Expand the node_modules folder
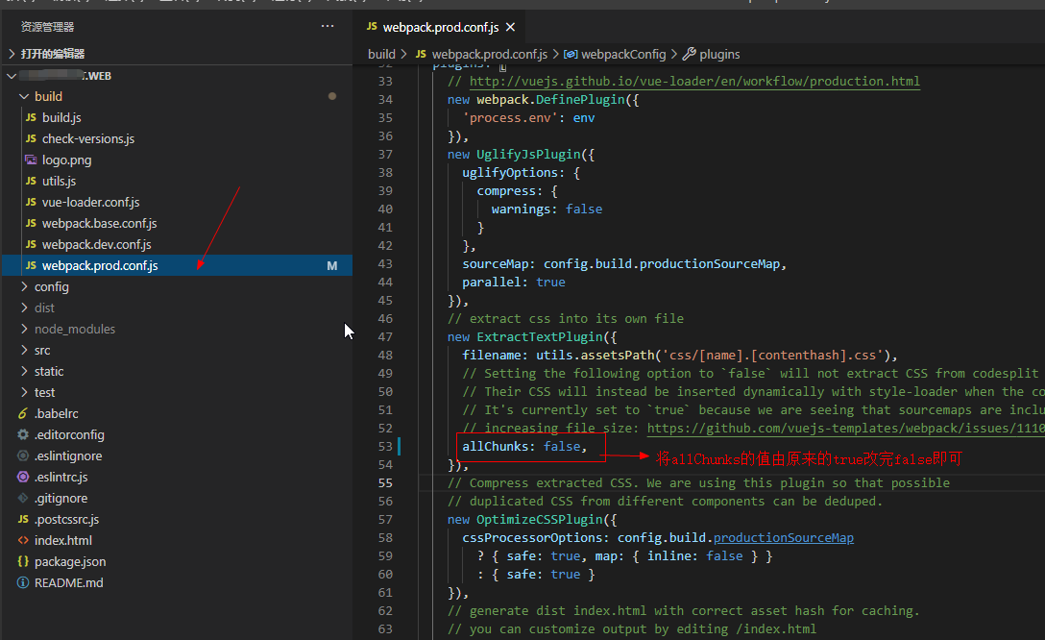Image resolution: width=1045 pixels, height=640 pixels. pos(24,329)
